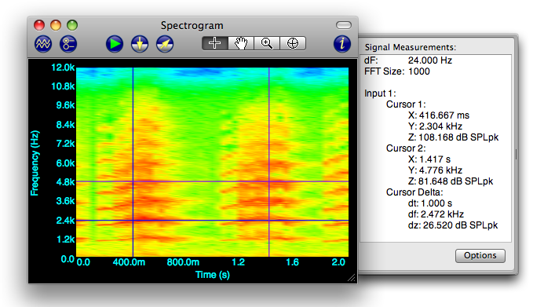Open the blue info button

pos(342,44)
